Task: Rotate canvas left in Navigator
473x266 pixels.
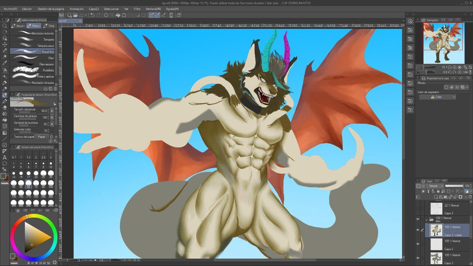Action: (450, 73)
